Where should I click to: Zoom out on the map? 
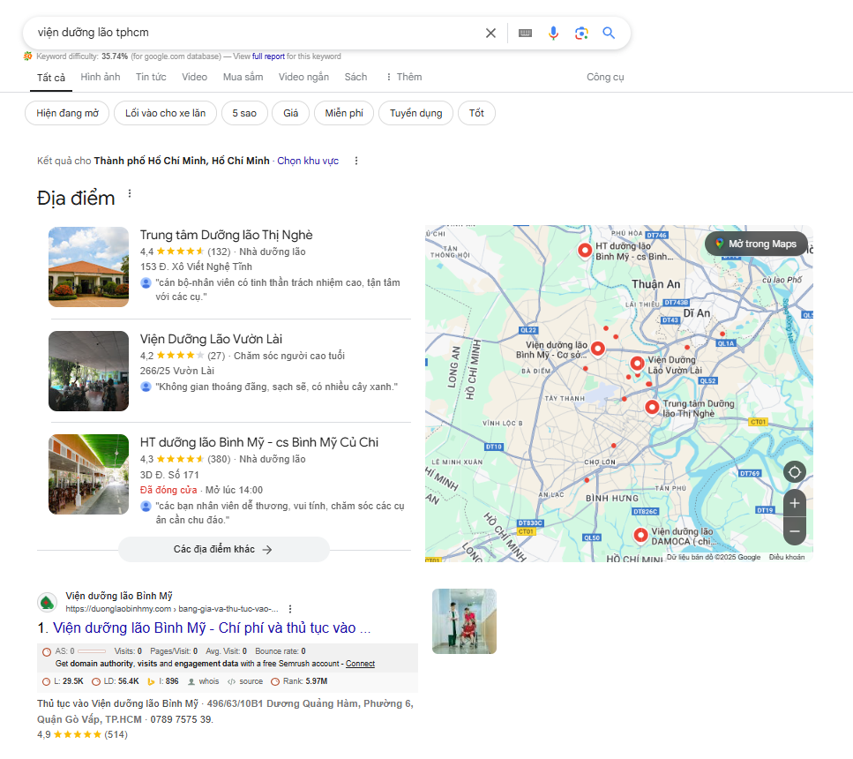pyautogui.click(x=794, y=531)
